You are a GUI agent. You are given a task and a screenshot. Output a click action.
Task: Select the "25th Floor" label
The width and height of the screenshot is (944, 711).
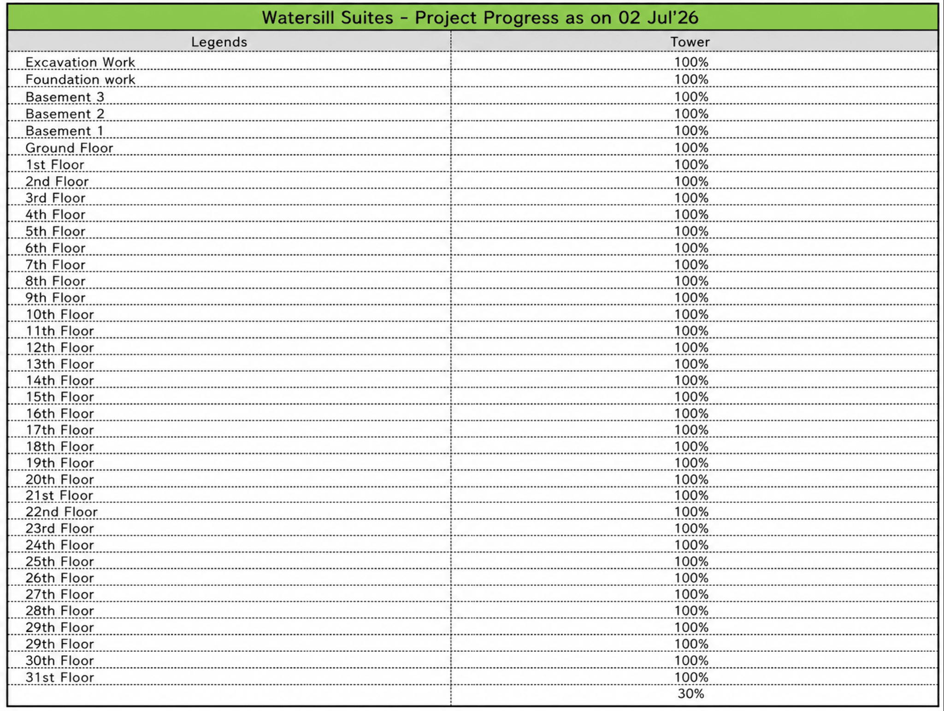pos(59,562)
